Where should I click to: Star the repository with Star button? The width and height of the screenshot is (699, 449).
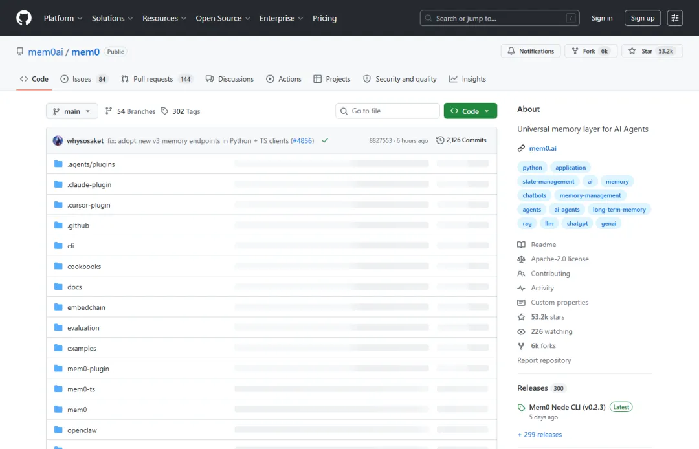pyautogui.click(x=652, y=50)
